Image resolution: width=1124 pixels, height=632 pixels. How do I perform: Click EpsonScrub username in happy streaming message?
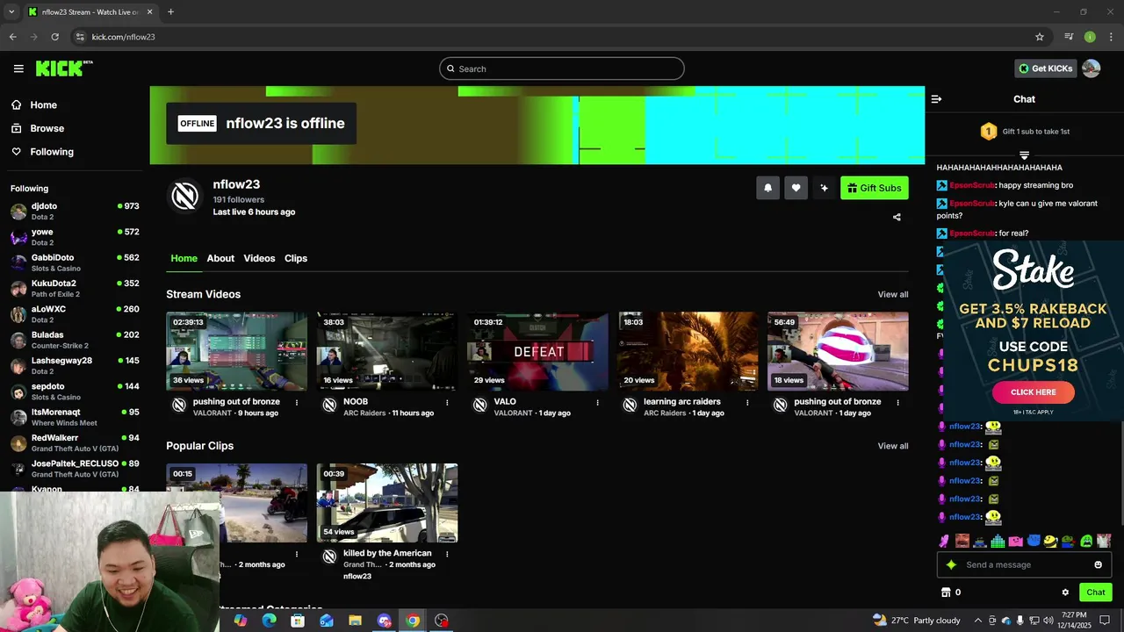pyautogui.click(x=971, y=185)
